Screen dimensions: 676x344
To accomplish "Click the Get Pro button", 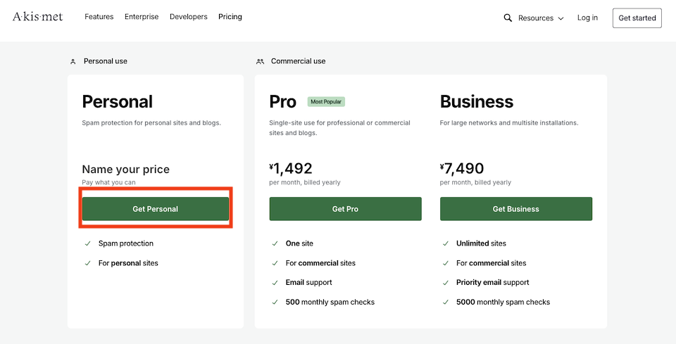I will (345, 209).
